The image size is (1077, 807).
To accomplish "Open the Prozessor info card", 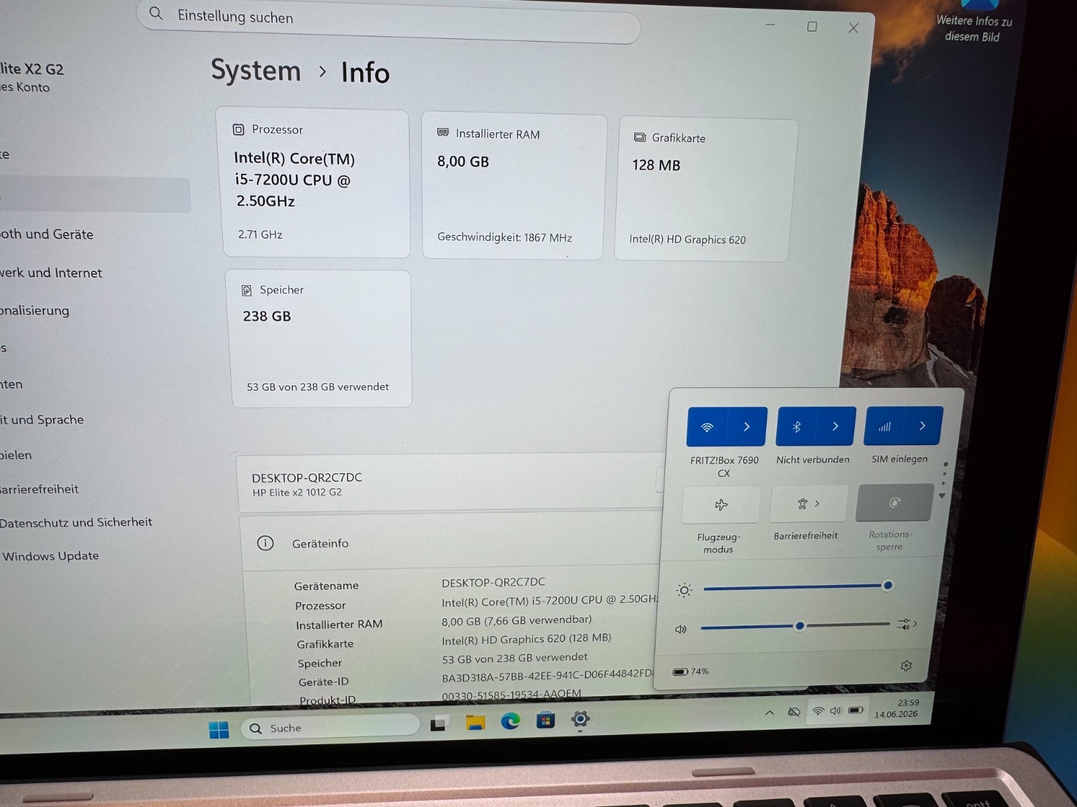I will 316,183.
